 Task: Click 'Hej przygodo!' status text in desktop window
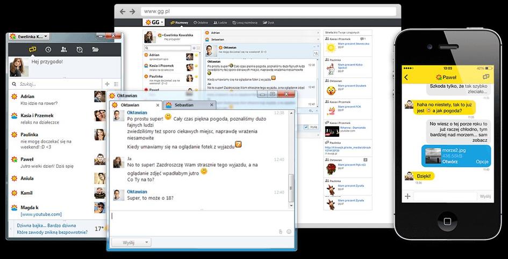coord(47,62)
